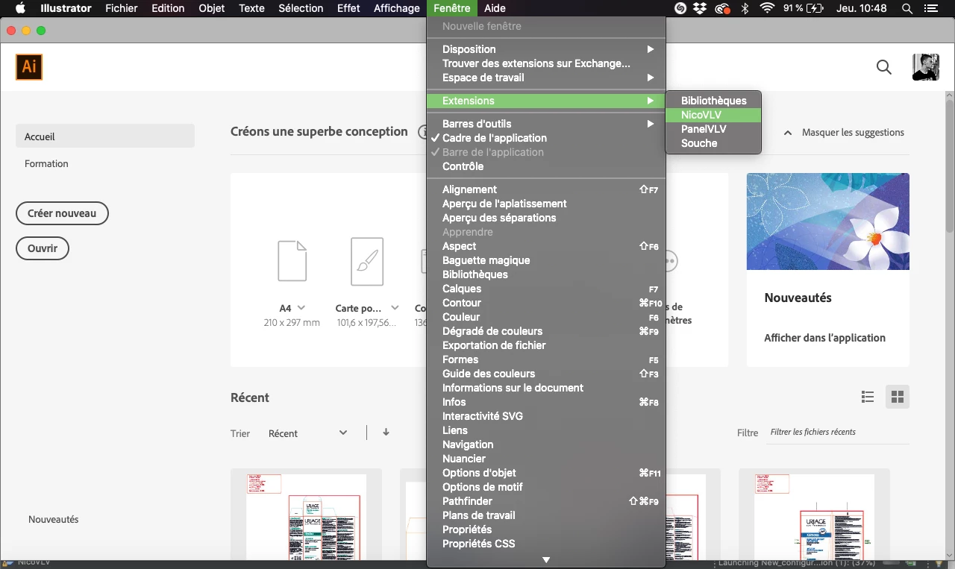
Task: Select the A4 document preset icon
Action: (x=292, y=261)
